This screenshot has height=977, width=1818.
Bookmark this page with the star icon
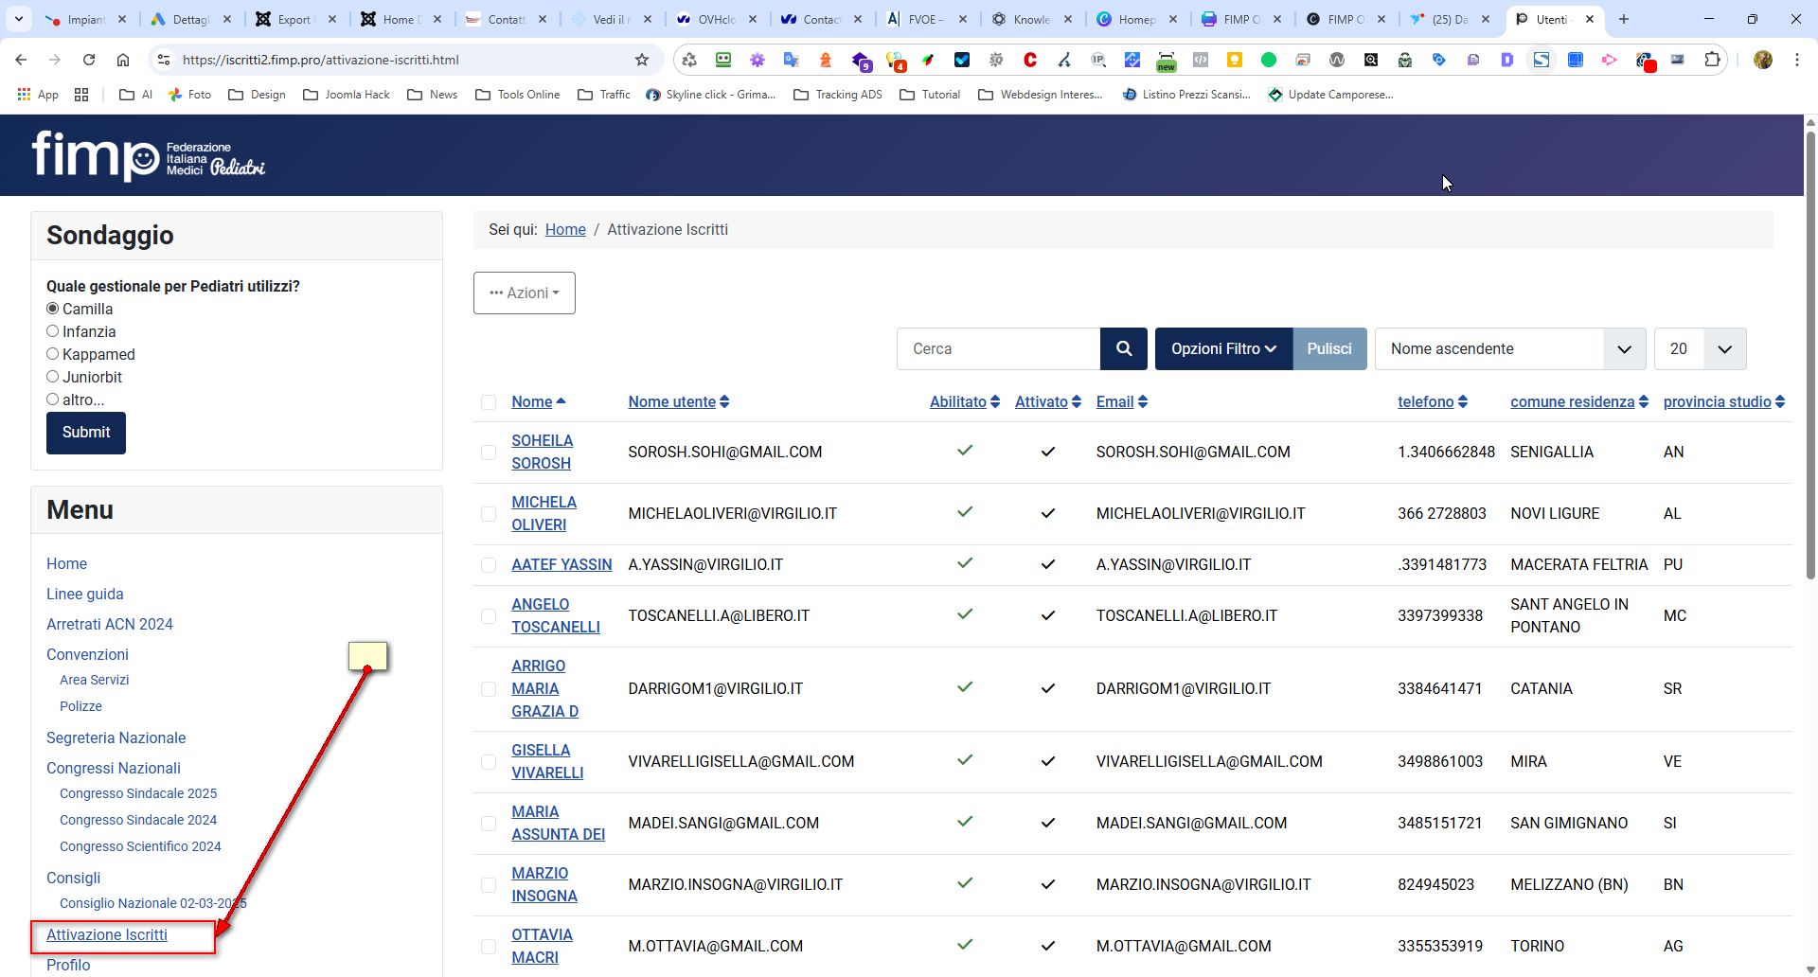point(642,60)
